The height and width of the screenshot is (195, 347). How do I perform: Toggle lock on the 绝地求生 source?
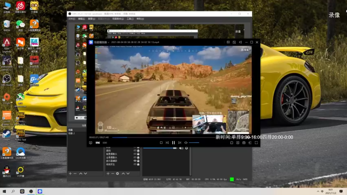tap(138, 164)
